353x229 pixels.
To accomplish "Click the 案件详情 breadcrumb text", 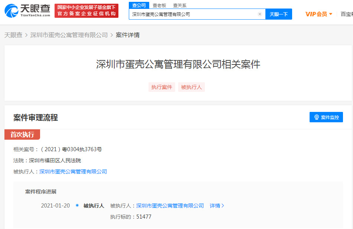I will pos(128,35).
